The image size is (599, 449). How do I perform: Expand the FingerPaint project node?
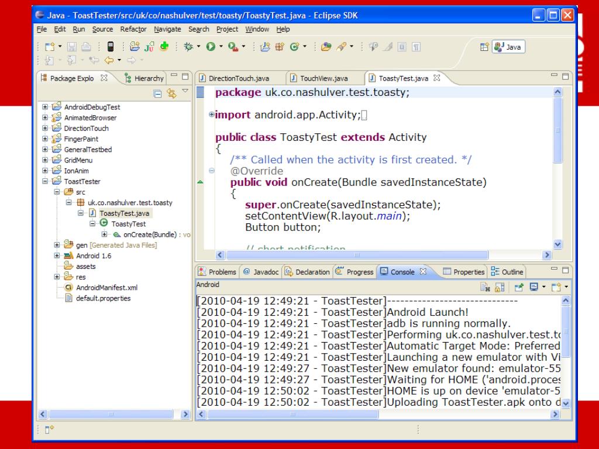45,139
